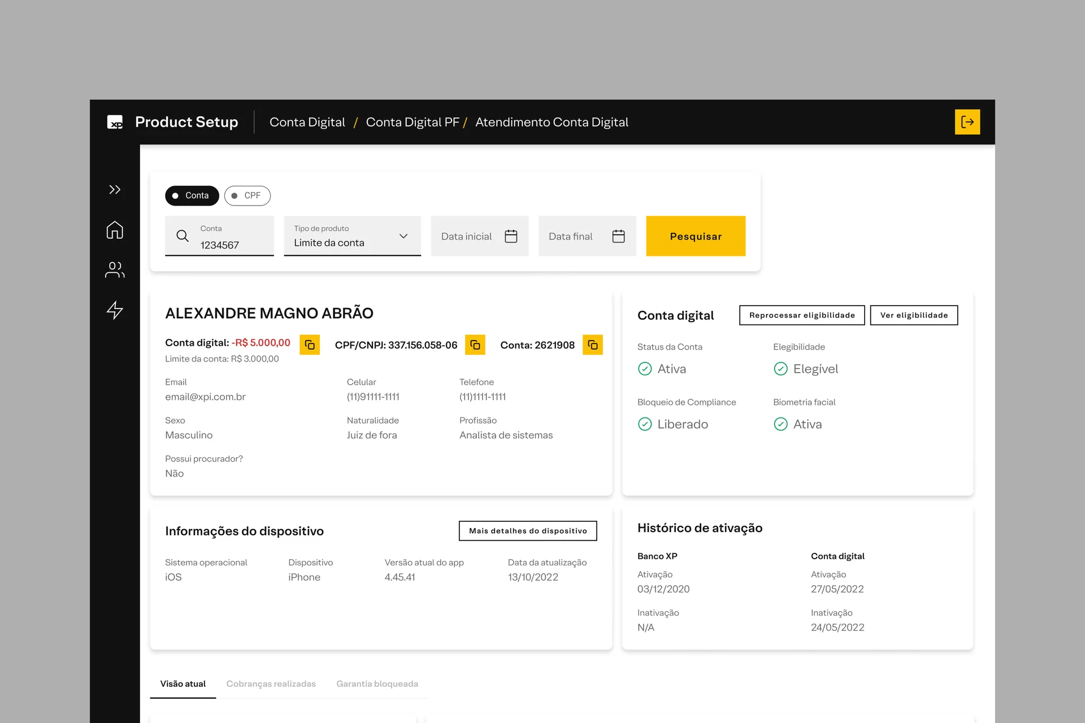Open the Users sidebar icon

click(x=115, y=270)
